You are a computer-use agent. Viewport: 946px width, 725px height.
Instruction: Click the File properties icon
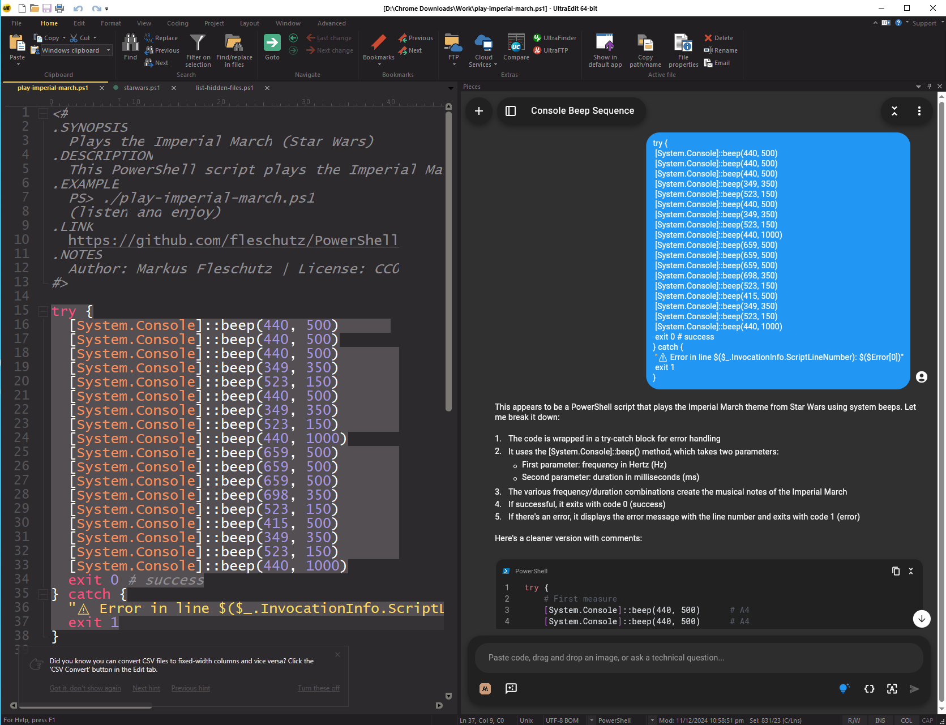(x=683, y=44)
